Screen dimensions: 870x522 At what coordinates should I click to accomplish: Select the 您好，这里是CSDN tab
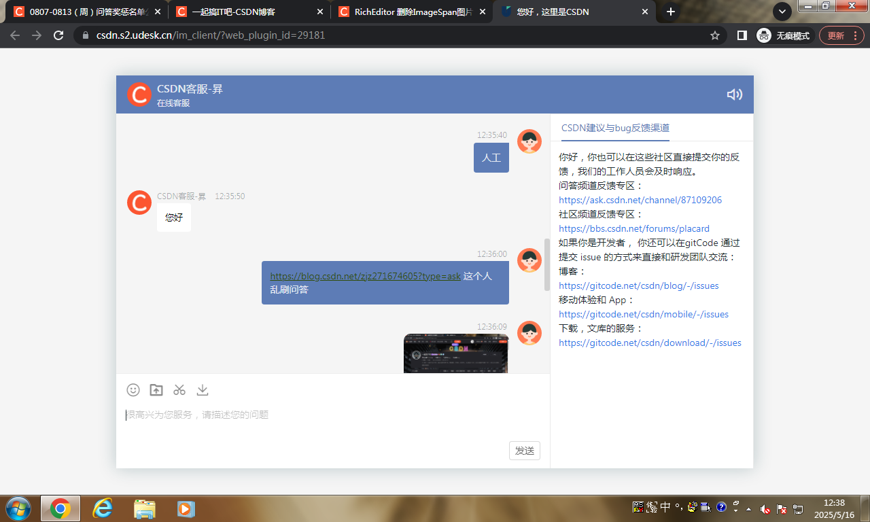(x=575, y=12)
